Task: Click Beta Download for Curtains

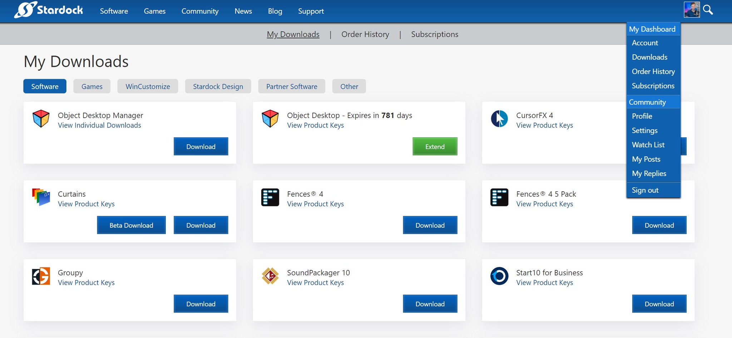Action: 131,225
